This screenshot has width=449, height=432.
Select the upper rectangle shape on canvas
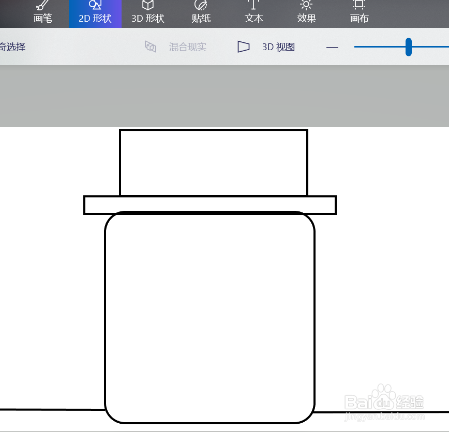click(x=214, y=162)
